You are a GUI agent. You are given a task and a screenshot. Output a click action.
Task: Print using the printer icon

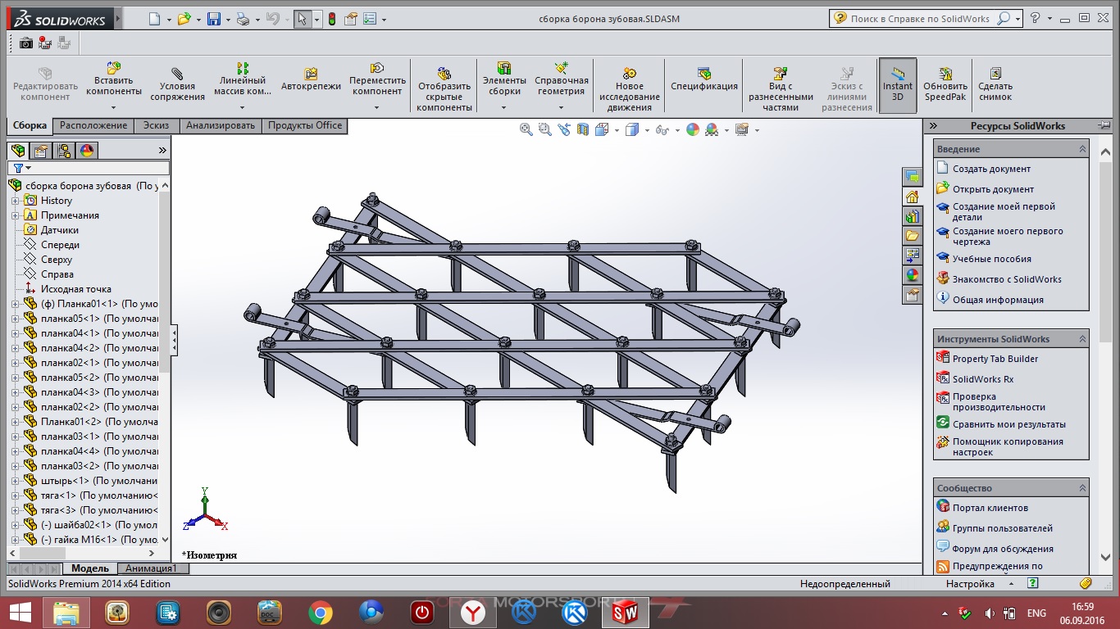pyautogui.click(x=243, y=19)
